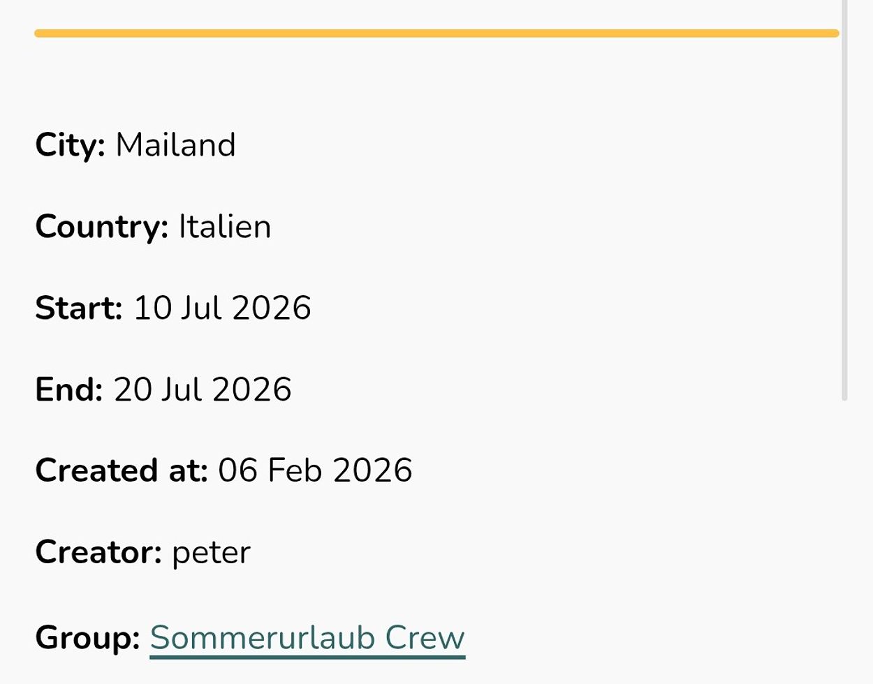
Task: Select the creation date 06 Feb 2026
Action: coord(315,470)
